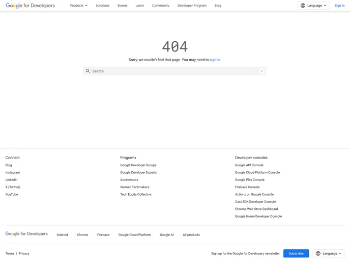Click the 'sign in' link in the 404 message
The width and height of the screenshot is (350, 261).
coord(215,60)
